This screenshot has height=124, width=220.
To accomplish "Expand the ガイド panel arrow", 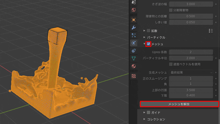I will pos(144,112).
